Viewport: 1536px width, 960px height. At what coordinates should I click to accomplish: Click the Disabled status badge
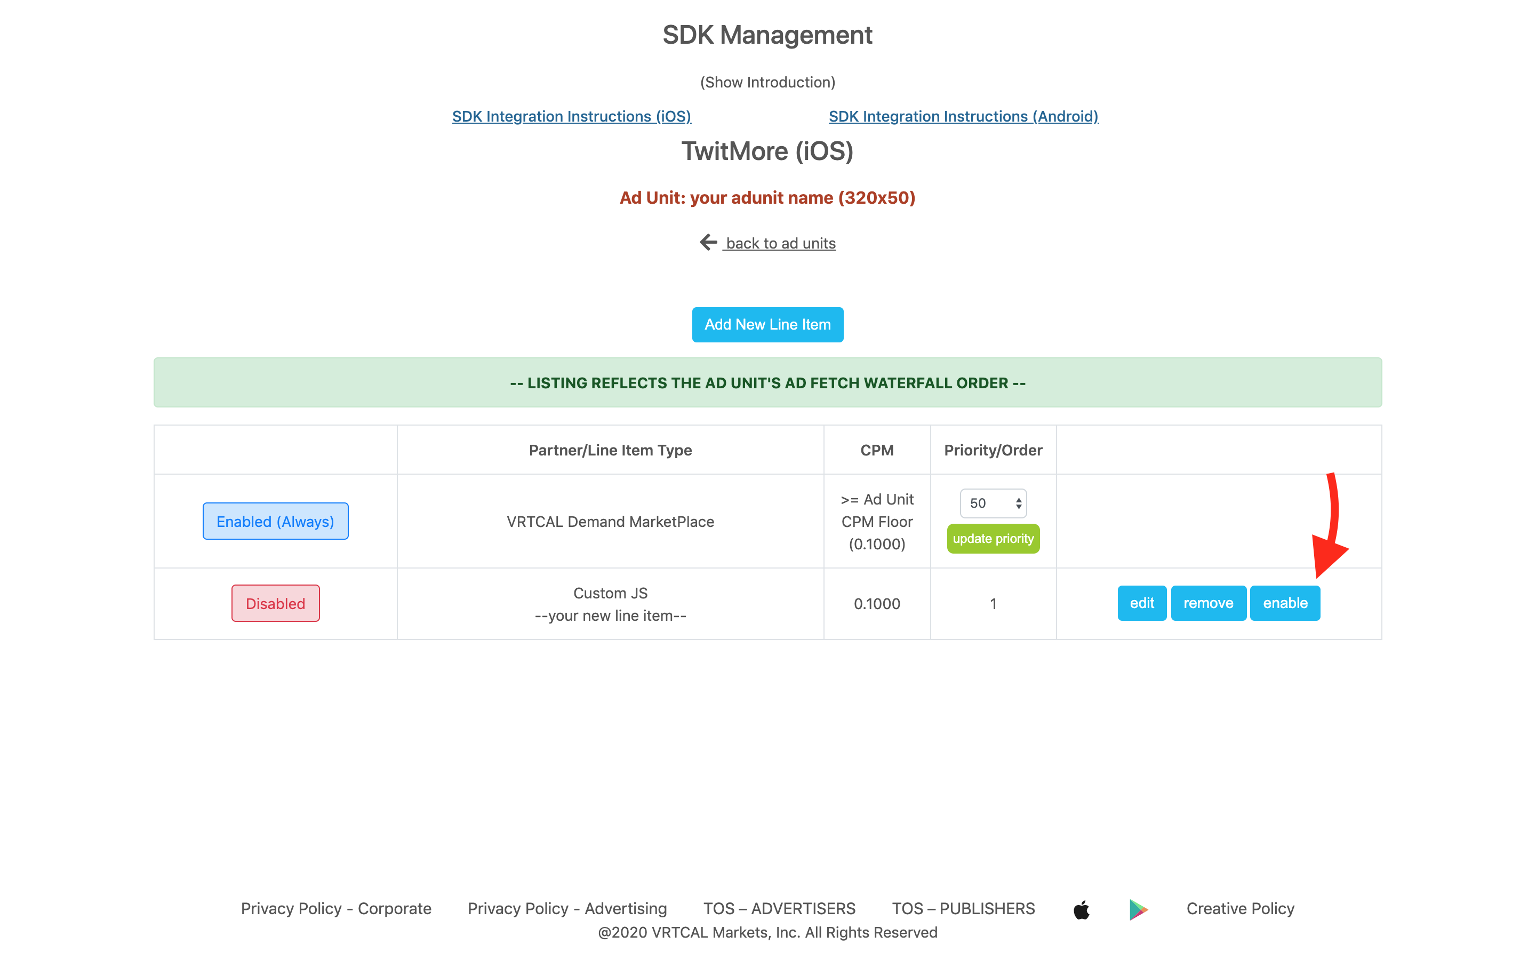tap(275, 603)
